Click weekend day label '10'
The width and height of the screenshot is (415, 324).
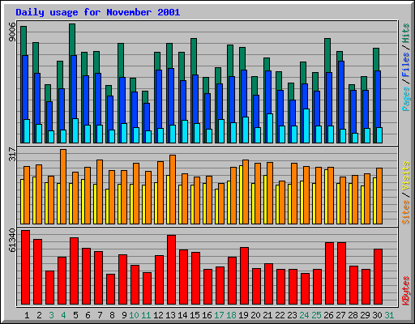click(x=134, y=315)
